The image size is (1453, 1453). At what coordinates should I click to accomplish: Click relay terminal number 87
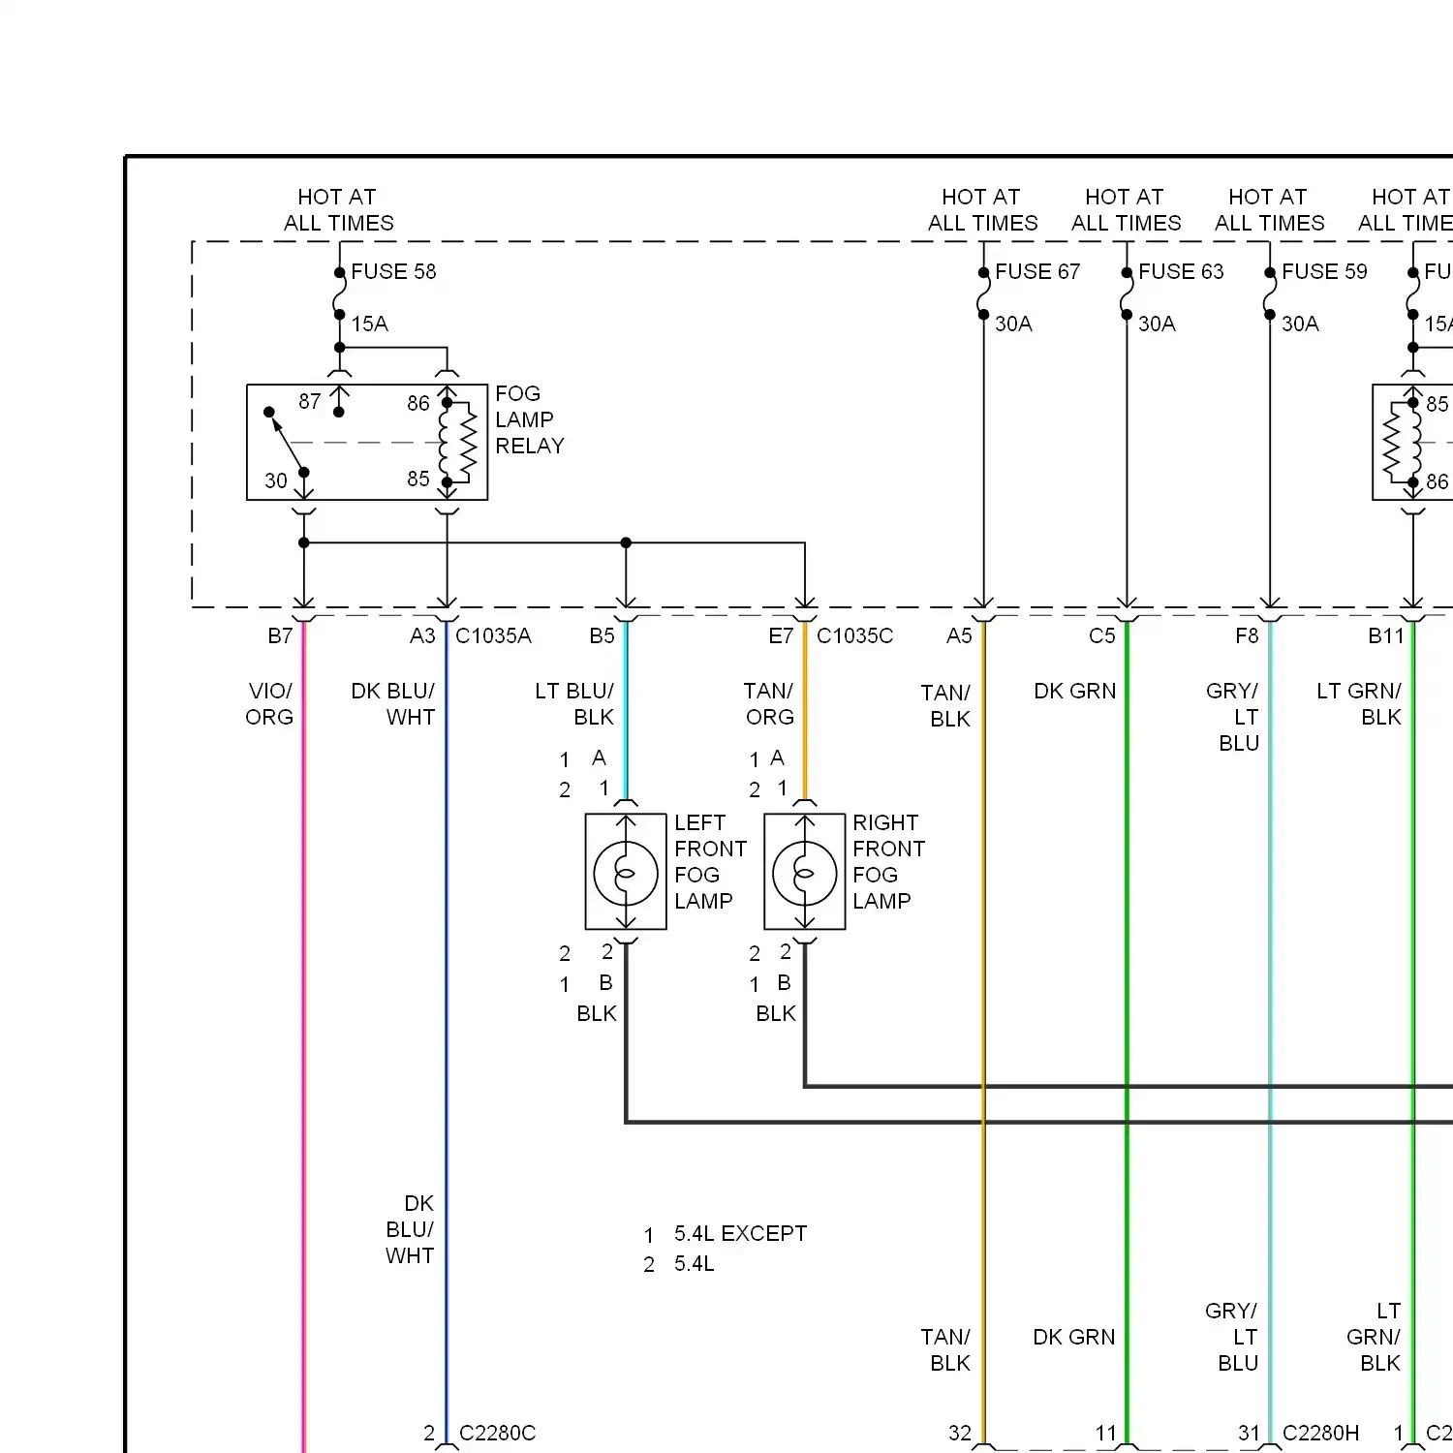click(310, 401)
